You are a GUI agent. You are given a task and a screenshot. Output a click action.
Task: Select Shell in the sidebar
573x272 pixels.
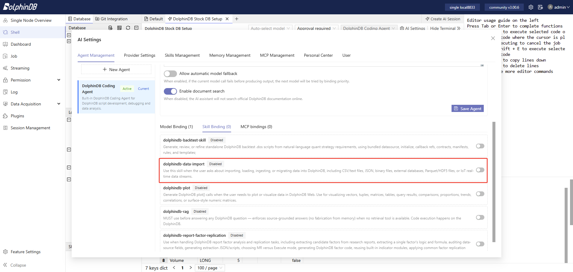33,32
